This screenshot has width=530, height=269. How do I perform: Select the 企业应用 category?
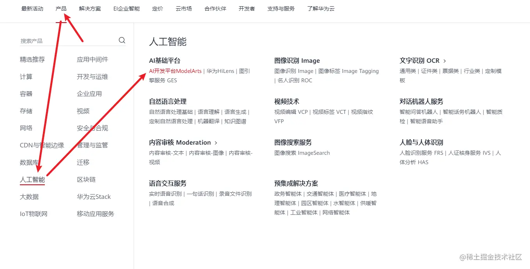pos(89,94)
